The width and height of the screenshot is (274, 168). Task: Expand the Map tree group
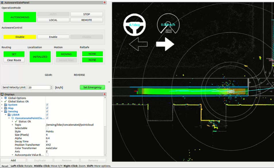[x=2, y=108]
